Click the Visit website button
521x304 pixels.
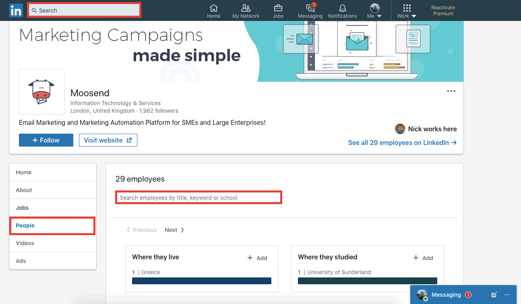pos(108,140)
